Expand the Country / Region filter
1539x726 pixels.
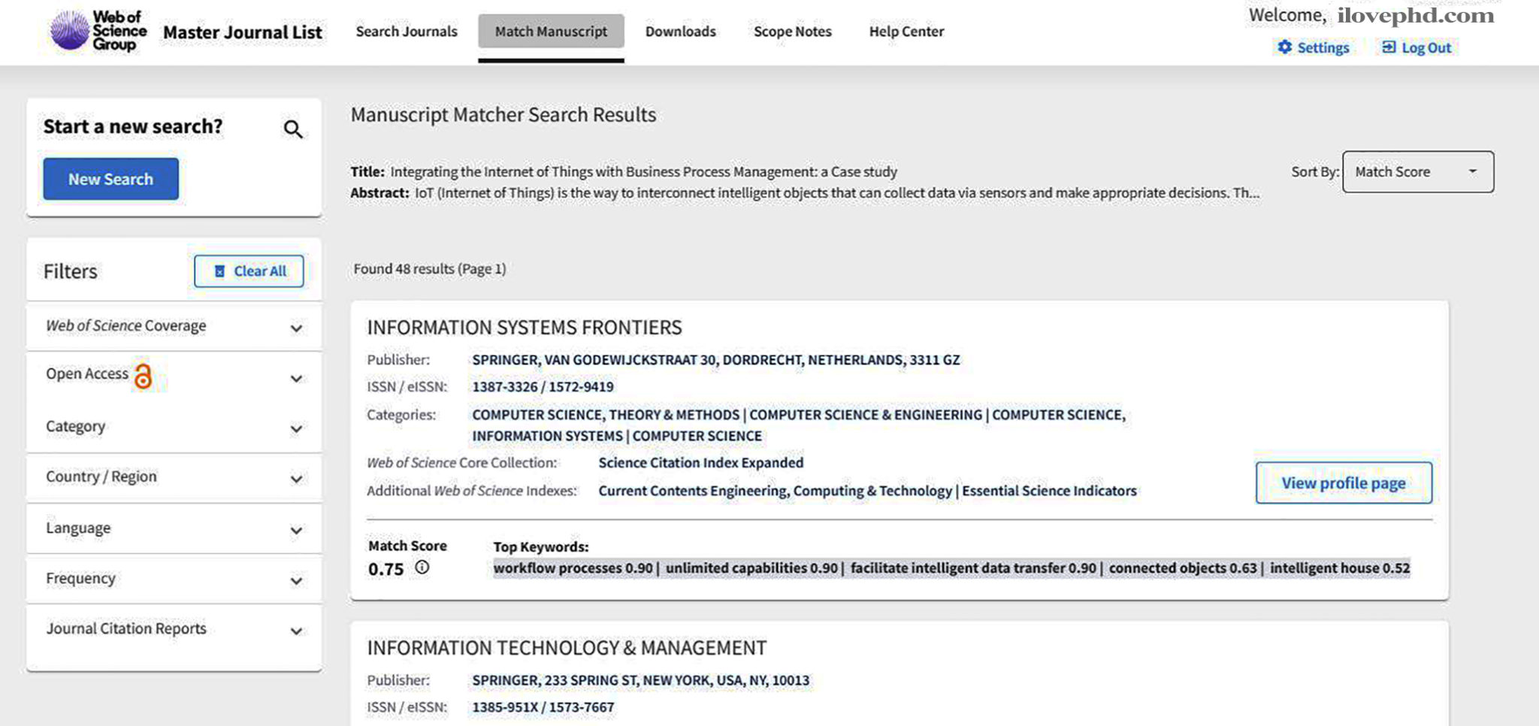174,477
